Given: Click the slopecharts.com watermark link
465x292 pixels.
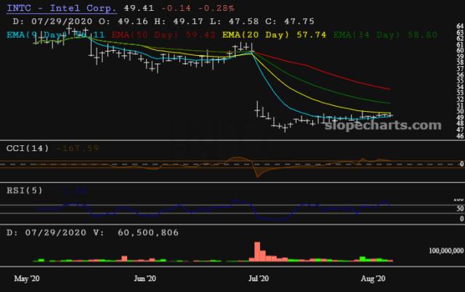Looking at the screenshot, I should click(x=393, y=124).
